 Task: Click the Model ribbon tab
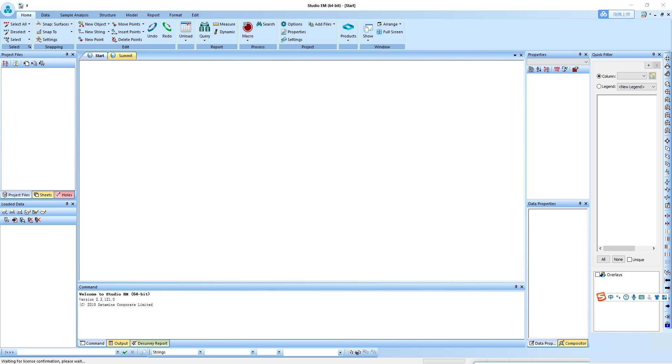[132, 15]
